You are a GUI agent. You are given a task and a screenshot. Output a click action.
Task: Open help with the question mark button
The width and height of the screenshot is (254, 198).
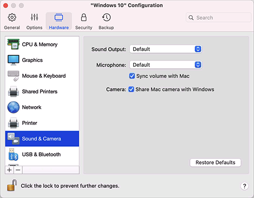tap(244, 186)
